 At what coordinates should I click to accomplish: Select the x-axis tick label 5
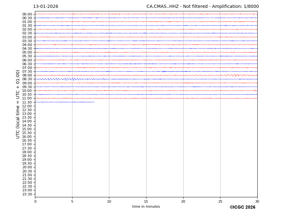pyautogui.click(x=72, y=202)
